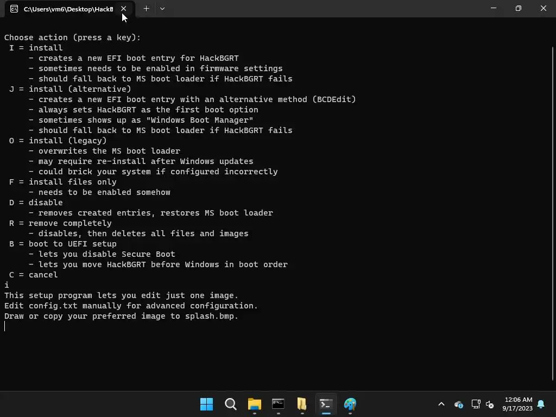Open OneDrive cloud status icon in the tray
Image resolution: width=556 pixels, height=417 pixels.
pyautogui.click(x=458, y=404)
